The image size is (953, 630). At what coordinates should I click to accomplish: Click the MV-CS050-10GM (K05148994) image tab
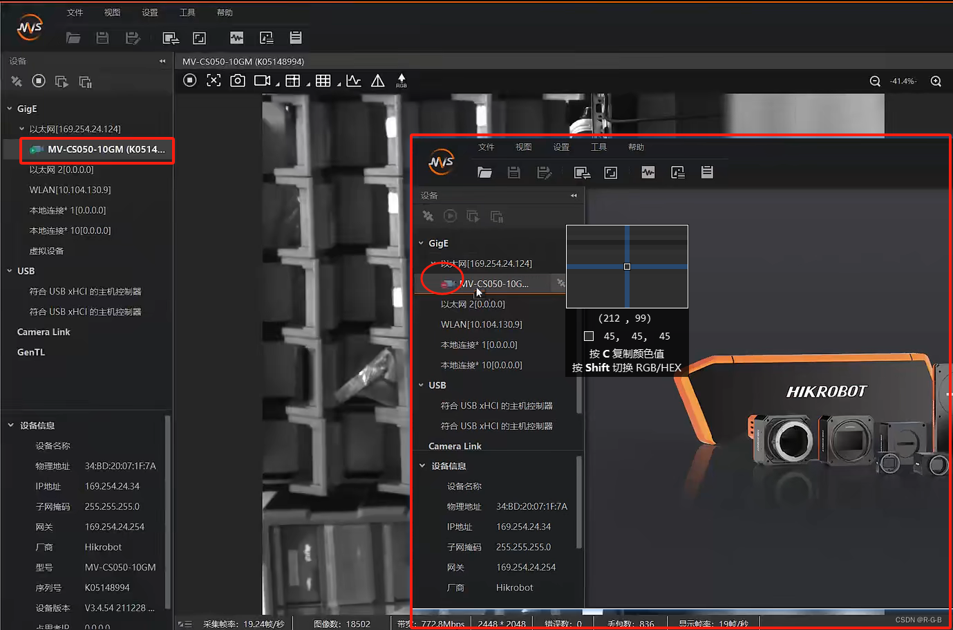[243, 62]
